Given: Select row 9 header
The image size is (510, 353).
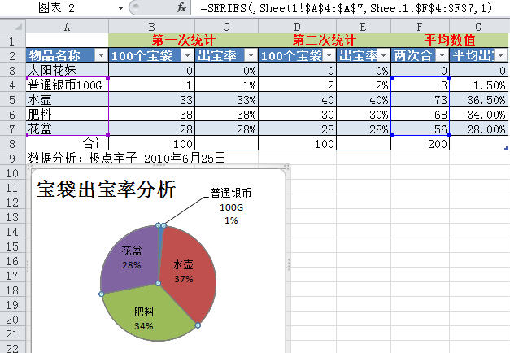Looking at the screenshot, I should (12, 158).
